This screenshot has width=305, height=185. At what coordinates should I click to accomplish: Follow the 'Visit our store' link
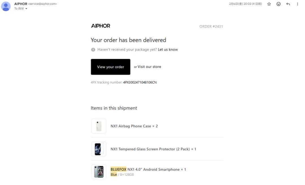149,67
